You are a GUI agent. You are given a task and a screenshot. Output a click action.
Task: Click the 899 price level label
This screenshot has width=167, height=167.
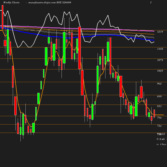coord(159,97)
